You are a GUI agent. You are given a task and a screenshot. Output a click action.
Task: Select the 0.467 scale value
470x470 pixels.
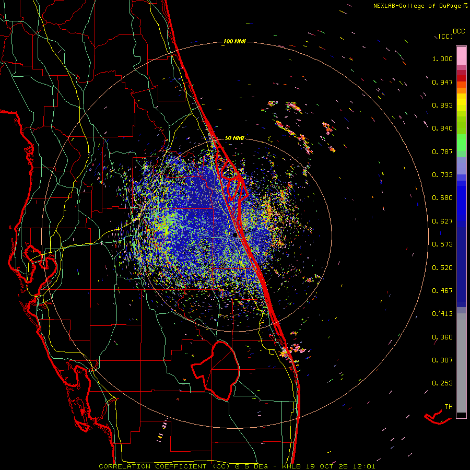coord(442,291)
